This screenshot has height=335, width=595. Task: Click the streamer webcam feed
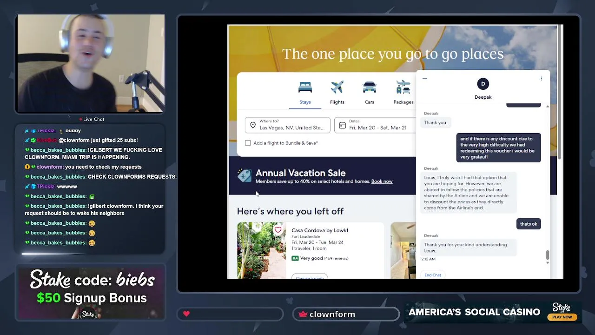(91, 64)
